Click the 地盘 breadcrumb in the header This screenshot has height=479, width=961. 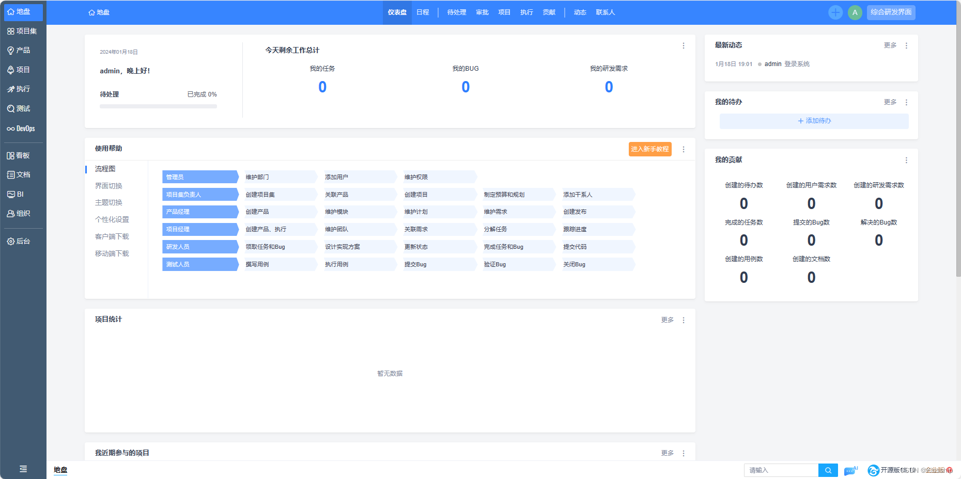pos(99,12)
